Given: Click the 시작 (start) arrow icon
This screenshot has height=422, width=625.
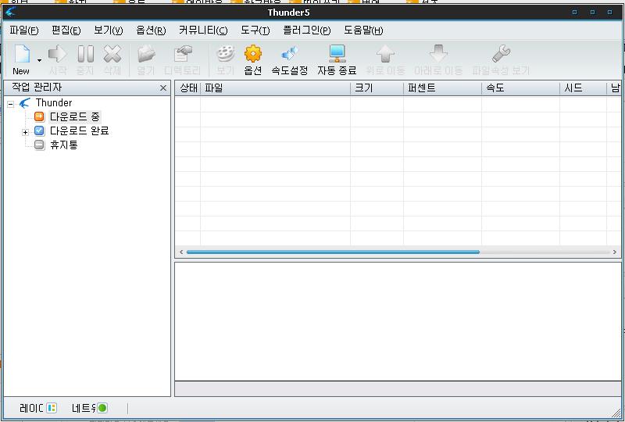Looking at the screenshot, I should (x=57, y=54).
